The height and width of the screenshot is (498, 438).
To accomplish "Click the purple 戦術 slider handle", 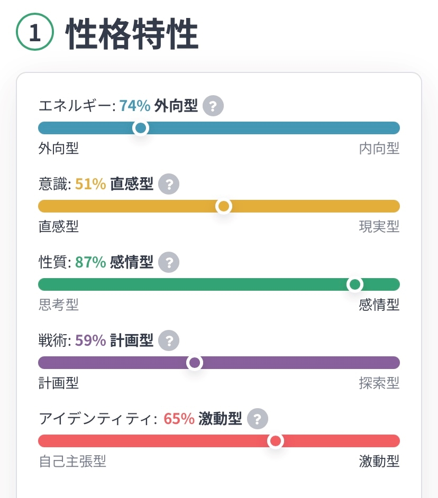I will tap(195, 363).
